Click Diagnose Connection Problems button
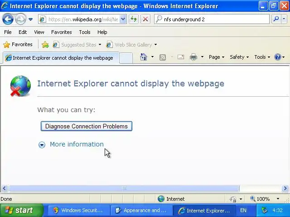The image size is (290, 217). click(87, 126)
